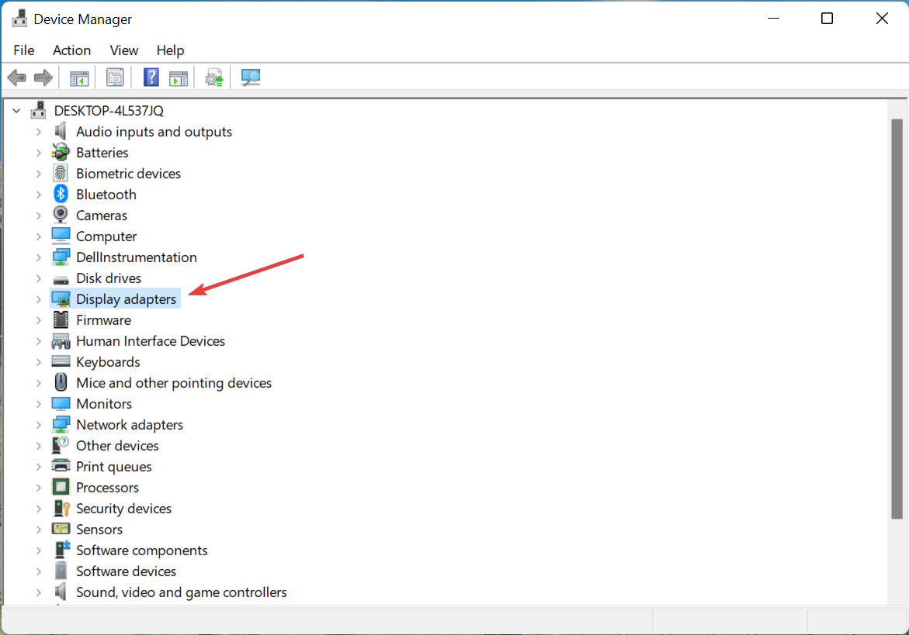Click the blue Help question mark icon
This screenshot has width=909, height=635.
pyautogui.click(x=151, y=78)
